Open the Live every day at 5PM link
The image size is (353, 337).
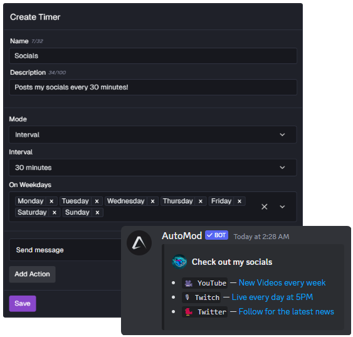point(272,297)
